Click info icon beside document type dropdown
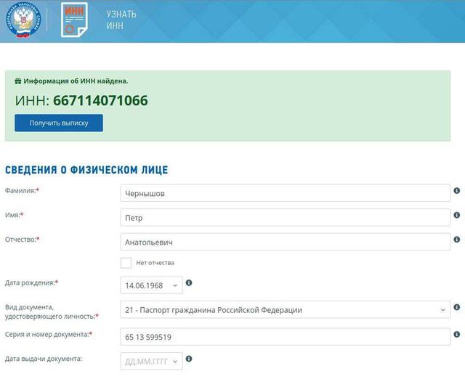This screenshot has width=465, height=379. (x=457, y=308)
